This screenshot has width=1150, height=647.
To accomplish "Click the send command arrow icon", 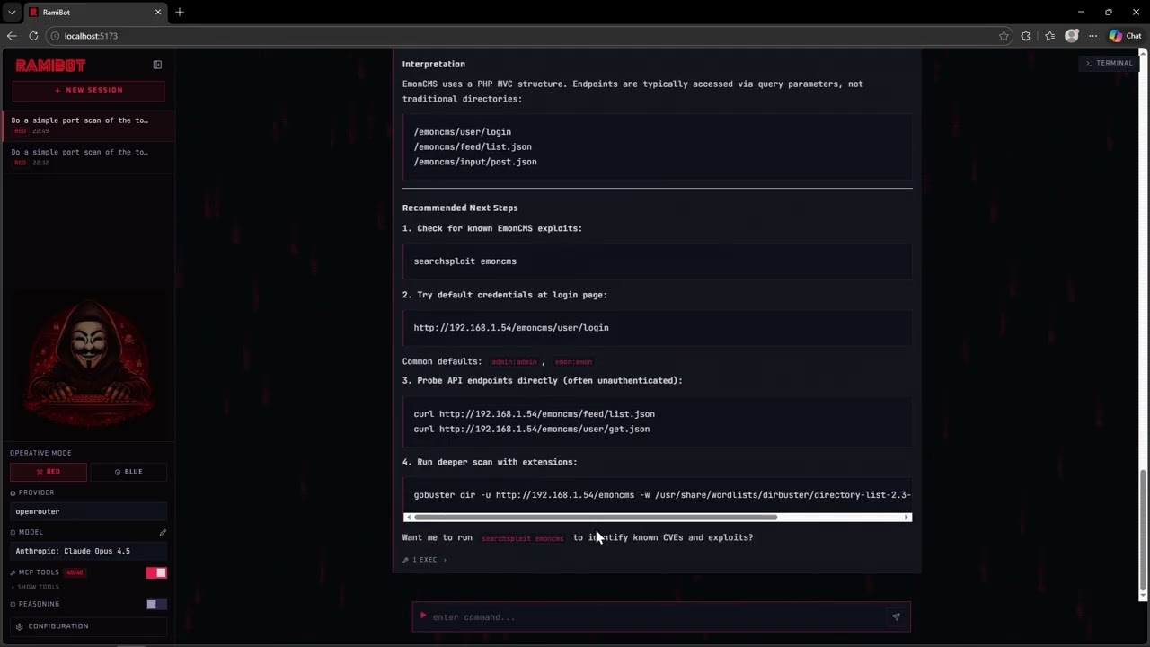I will point(895,616).
